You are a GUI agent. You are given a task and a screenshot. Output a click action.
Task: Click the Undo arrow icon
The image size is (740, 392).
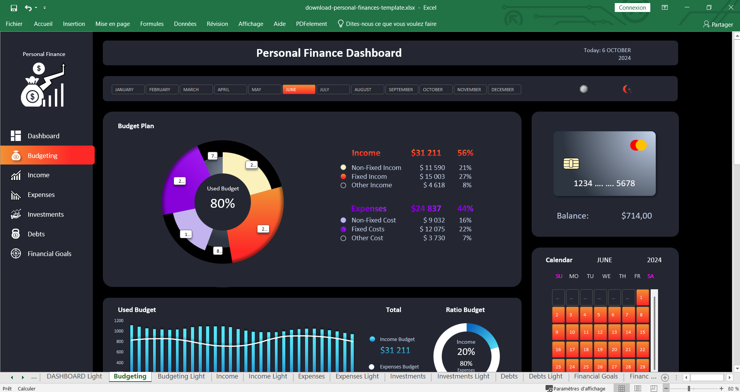click(28, 8)
